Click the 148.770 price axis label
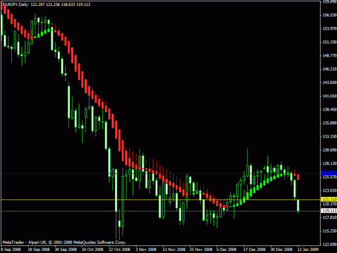Image resolution: width=337 pixels, height=253 pixels. click(329, 56)
